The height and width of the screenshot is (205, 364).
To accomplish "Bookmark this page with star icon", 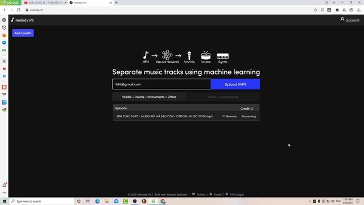I will click(x=315, y=10).
